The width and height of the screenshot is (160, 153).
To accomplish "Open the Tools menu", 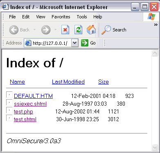I will pos(82,17).
